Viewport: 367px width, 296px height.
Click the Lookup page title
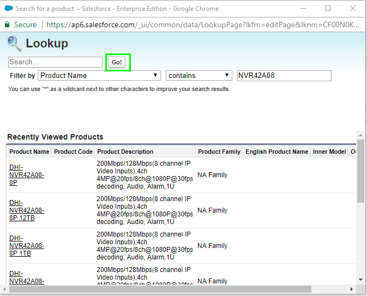pyautogui.click(x=47, y=44)
